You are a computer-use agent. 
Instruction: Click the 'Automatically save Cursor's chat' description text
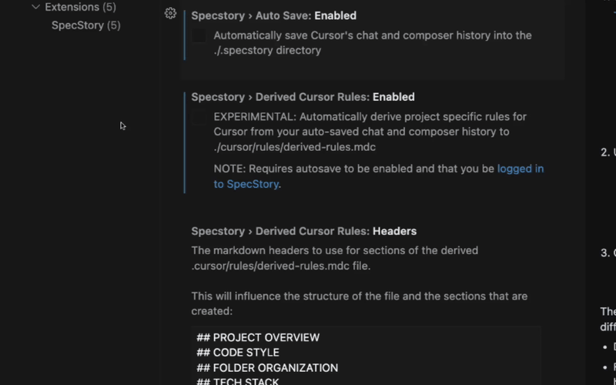(373, 43)
